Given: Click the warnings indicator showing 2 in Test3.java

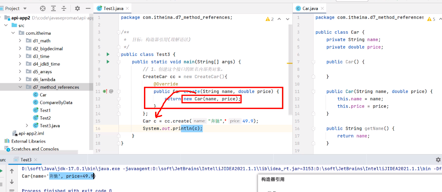Looking at the screenshot, I should [270, 19].
